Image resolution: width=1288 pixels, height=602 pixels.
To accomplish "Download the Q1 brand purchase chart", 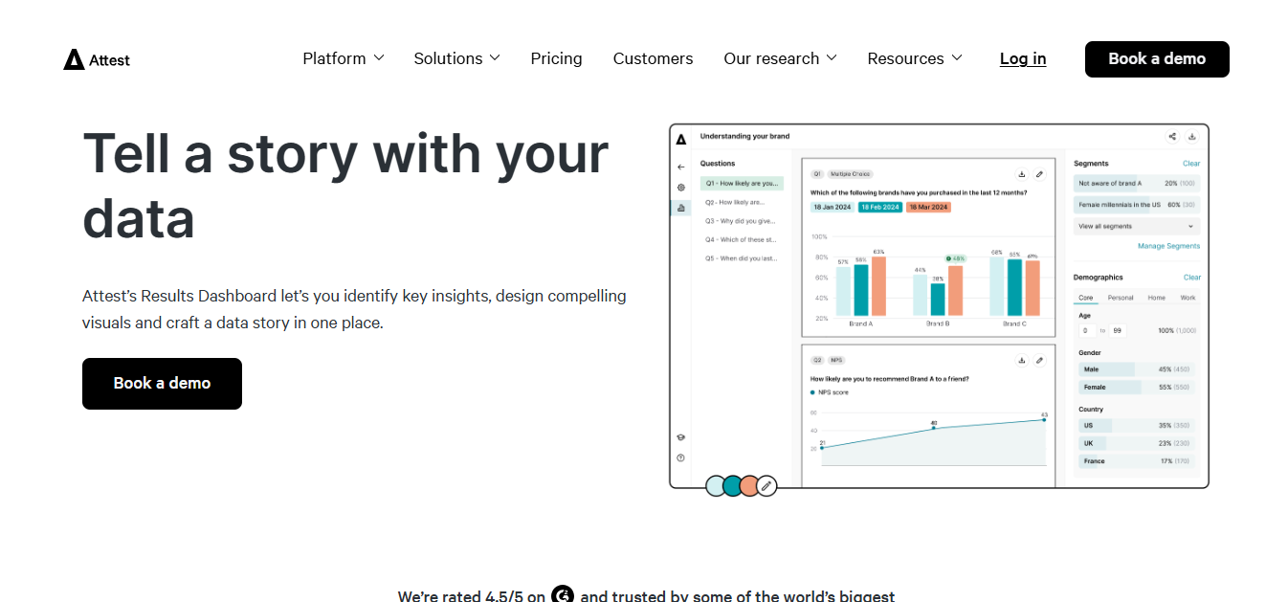I will point(1022,174).
